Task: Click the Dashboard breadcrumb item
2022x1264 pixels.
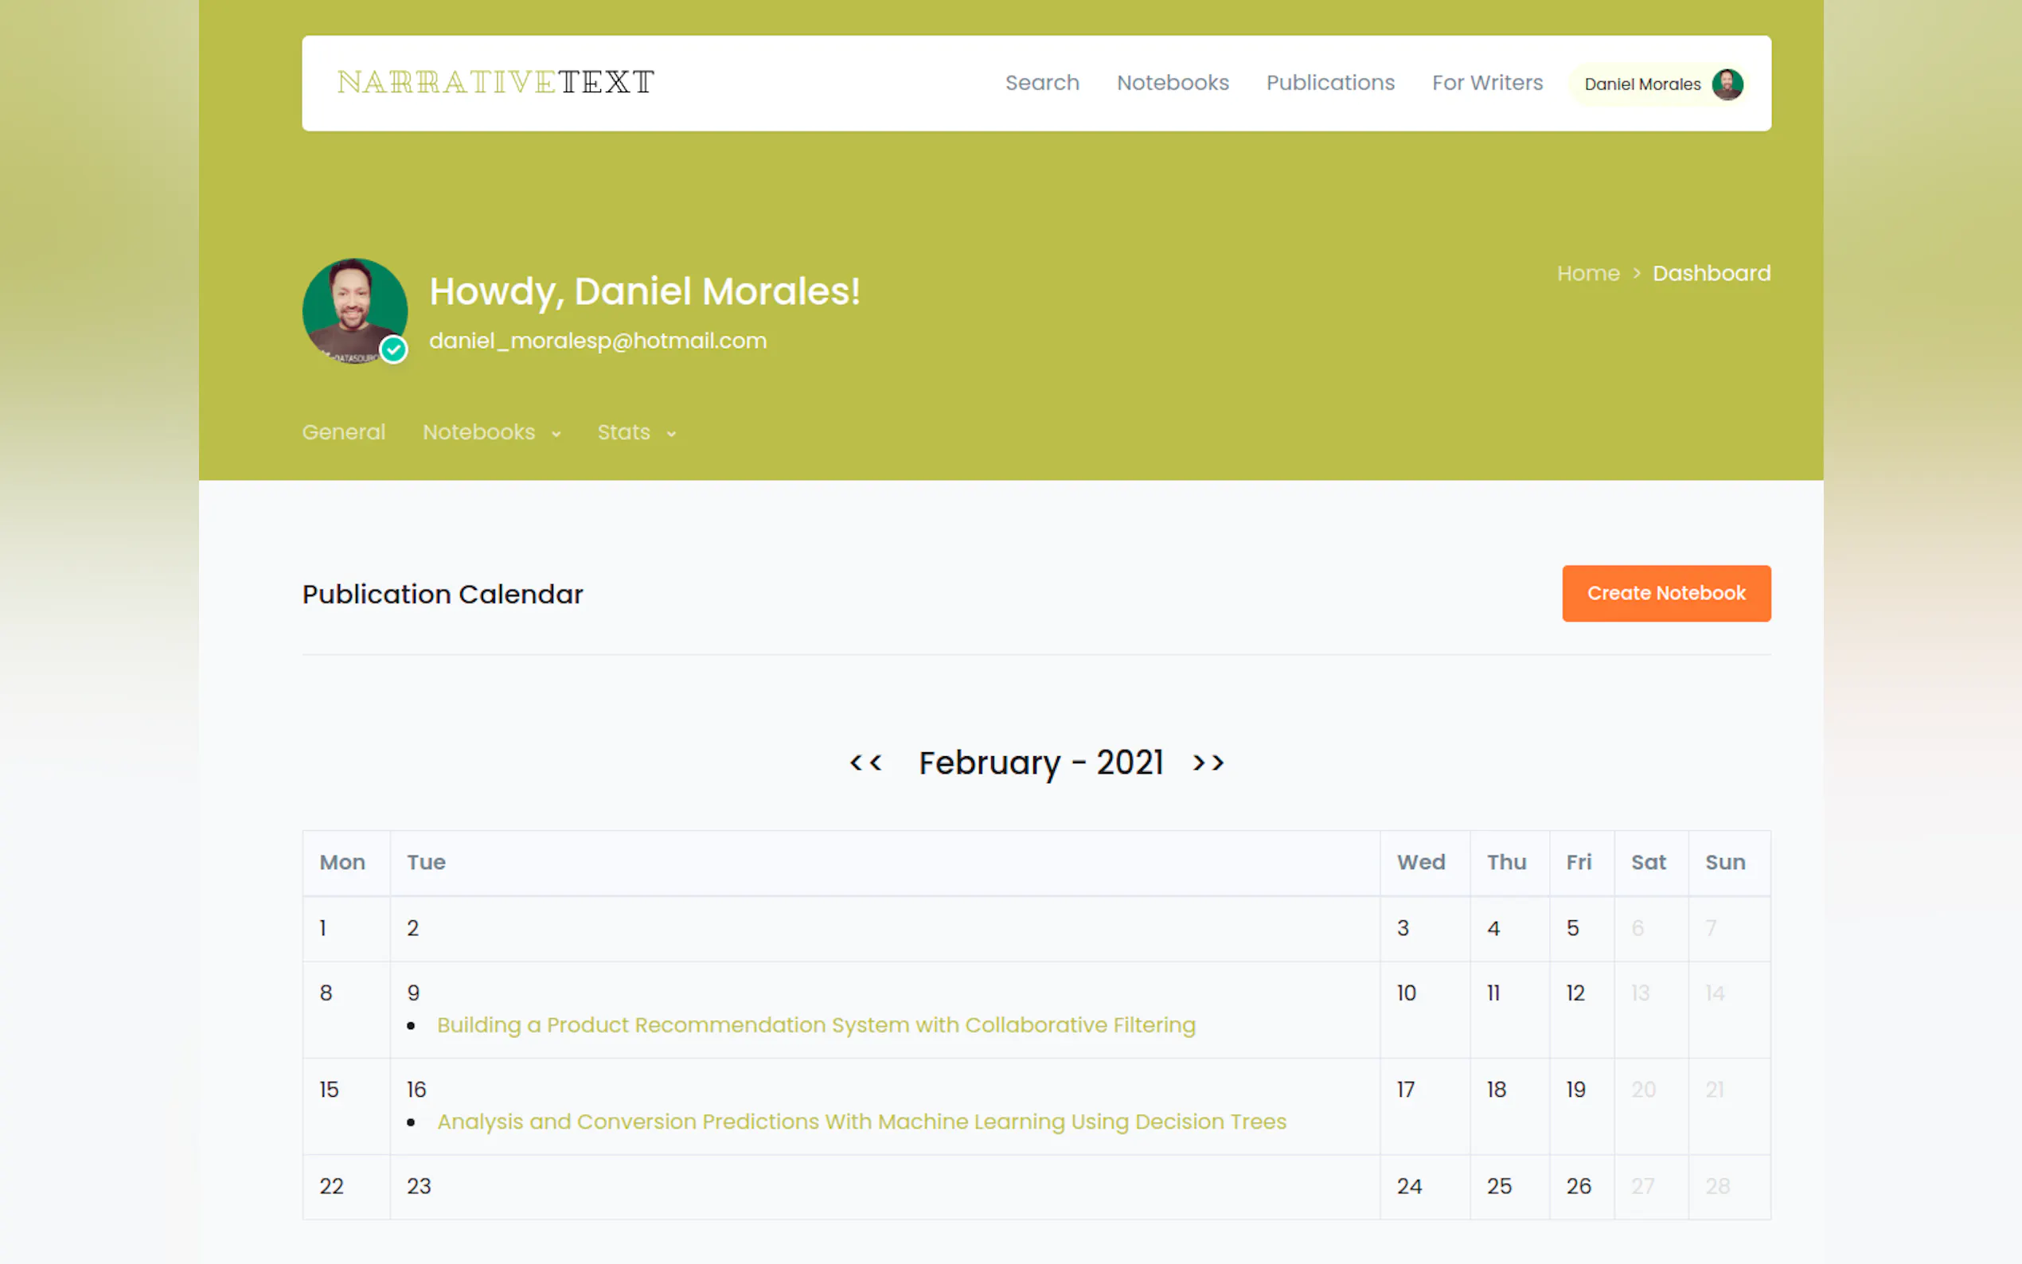Action: click(x=1710, y=273)
